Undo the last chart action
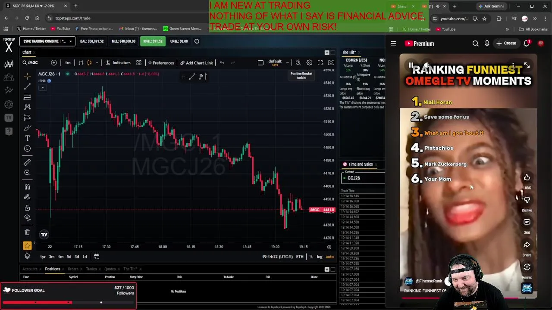 click(x=222, y=63)
